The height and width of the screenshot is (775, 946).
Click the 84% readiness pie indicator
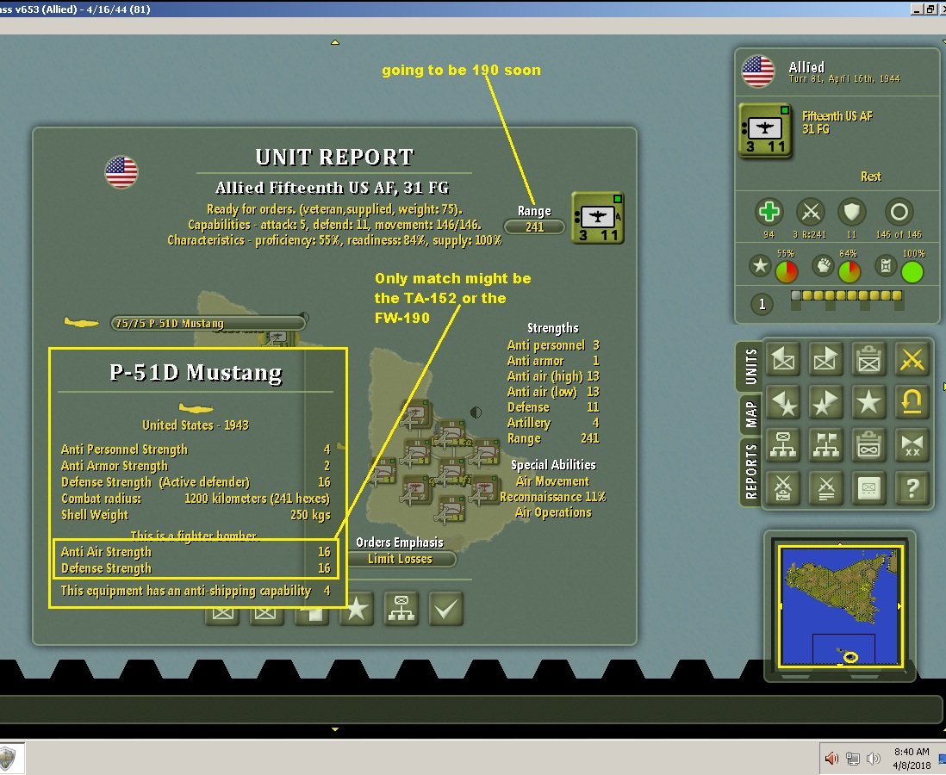849,272
